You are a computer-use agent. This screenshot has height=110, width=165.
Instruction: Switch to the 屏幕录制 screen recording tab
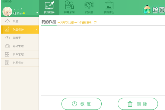(x=69, y=8)
